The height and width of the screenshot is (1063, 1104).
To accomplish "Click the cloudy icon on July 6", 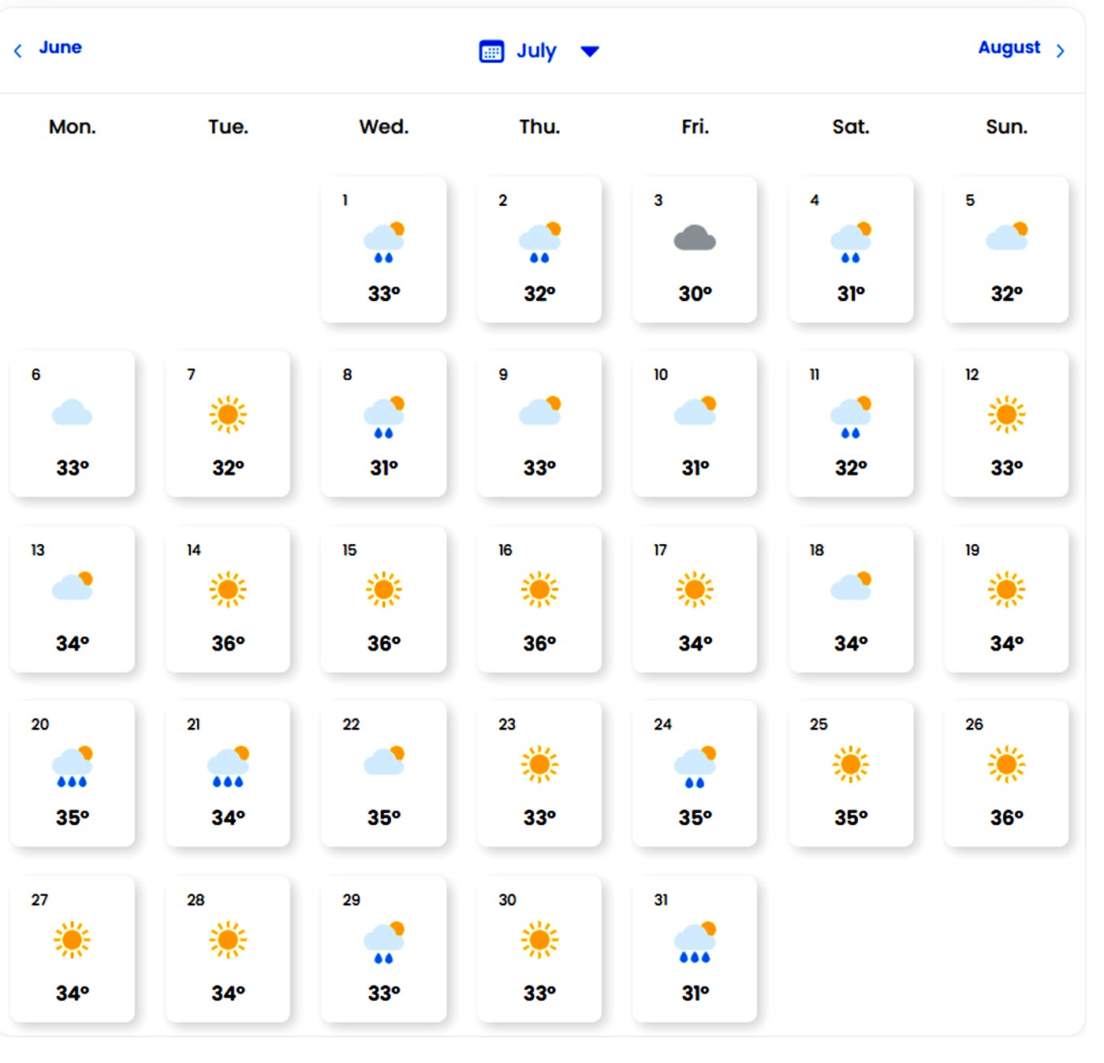I will [72, 413].
